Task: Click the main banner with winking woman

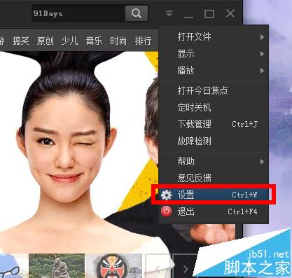Action: [x=79, y=152]
